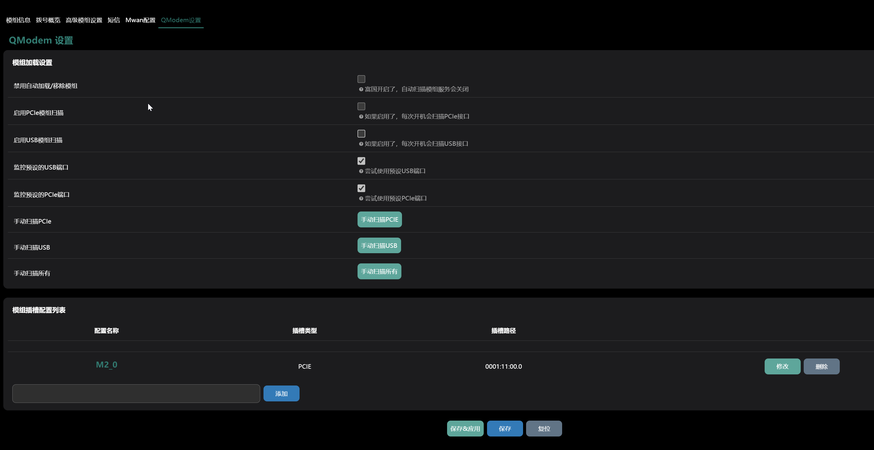Go to the 短信 tab
Image resolution: width=874 pixels, height=450 pixels.
[114, 20]
